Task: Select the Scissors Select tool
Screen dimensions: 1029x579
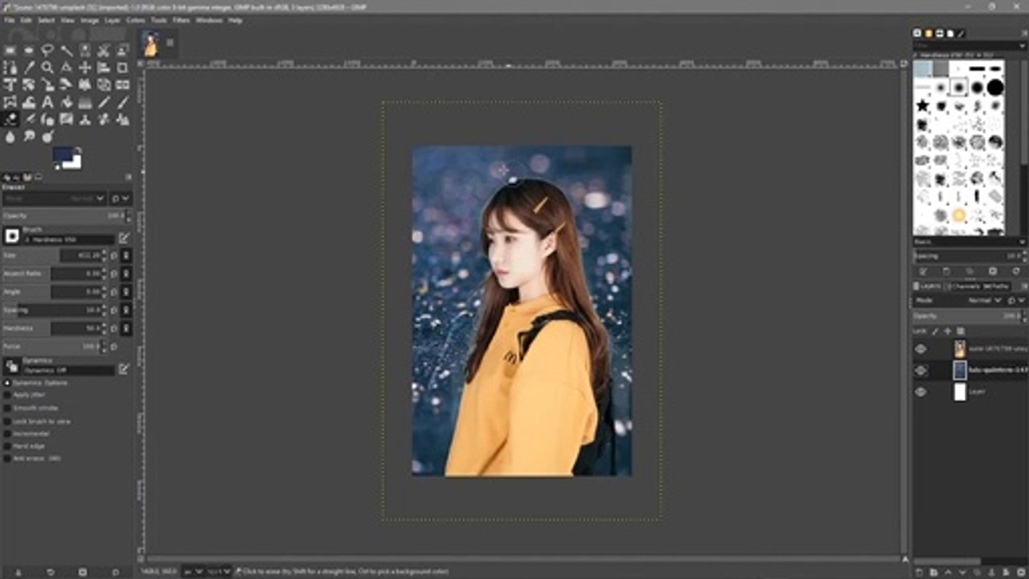Action: click(104, 50)
